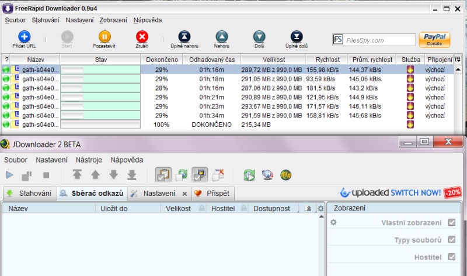Open JDownloader Nástroje menu
The image size is (467, 276).
coord(89,160)
